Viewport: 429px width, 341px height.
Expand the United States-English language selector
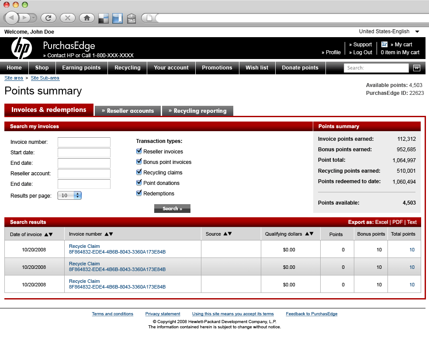click(417, 31)
